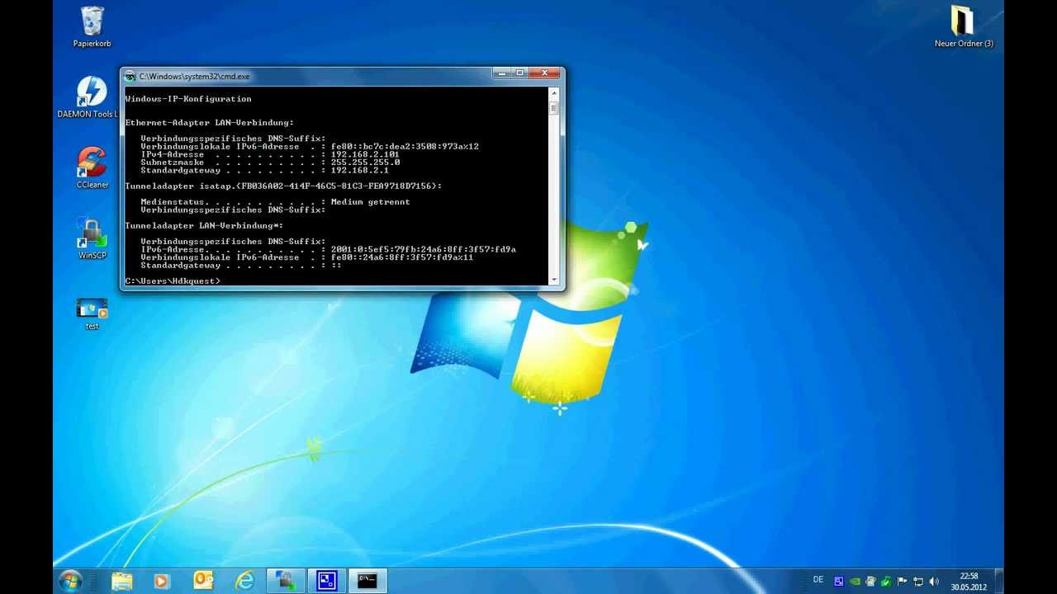Open the cmd.exe window system menu icon
The height and width of the screenshot is (594, 1057).
pos(130,76)
